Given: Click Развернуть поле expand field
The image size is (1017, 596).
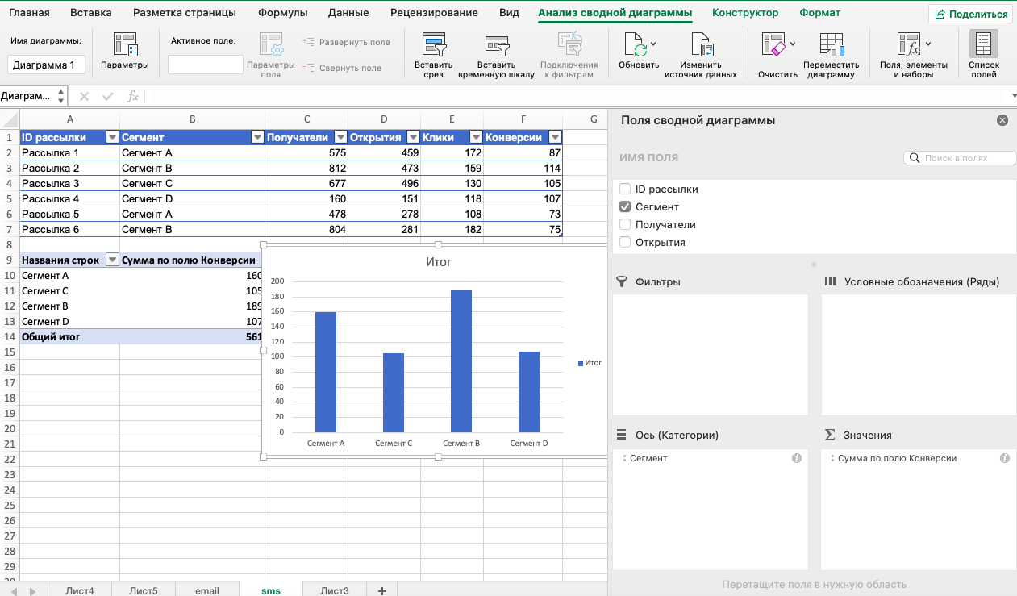Looking at the screenshot, I should click(346, 42).
